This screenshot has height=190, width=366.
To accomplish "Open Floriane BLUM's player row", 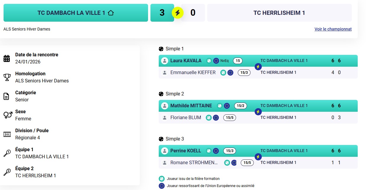I will [x=186, y=118].
